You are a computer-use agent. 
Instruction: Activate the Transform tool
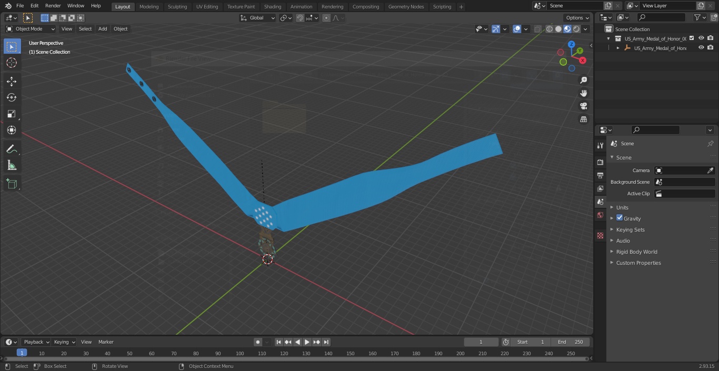[12, 130]
